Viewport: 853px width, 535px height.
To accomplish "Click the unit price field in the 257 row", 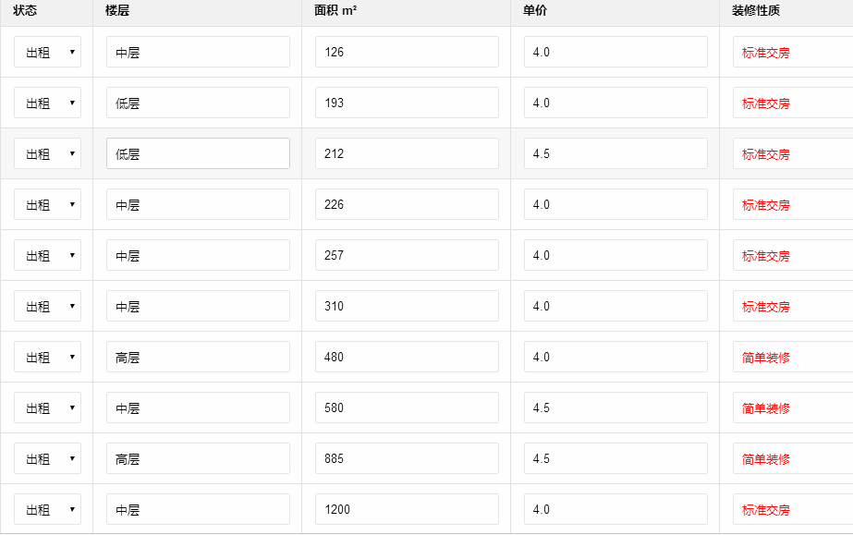I will (615, 256).
